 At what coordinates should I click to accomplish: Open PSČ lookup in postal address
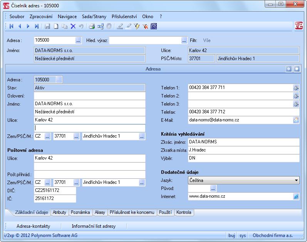pos(76,183)
